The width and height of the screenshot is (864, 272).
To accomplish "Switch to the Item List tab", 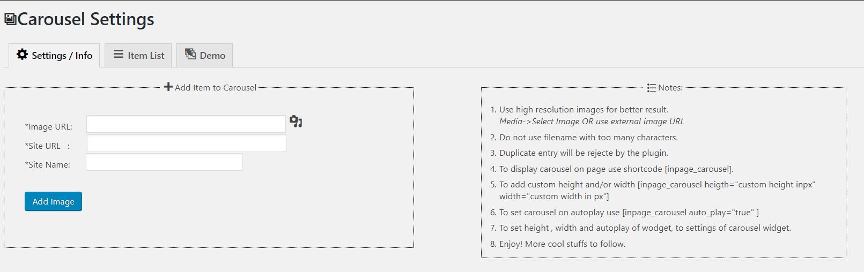I will point(138,55).
